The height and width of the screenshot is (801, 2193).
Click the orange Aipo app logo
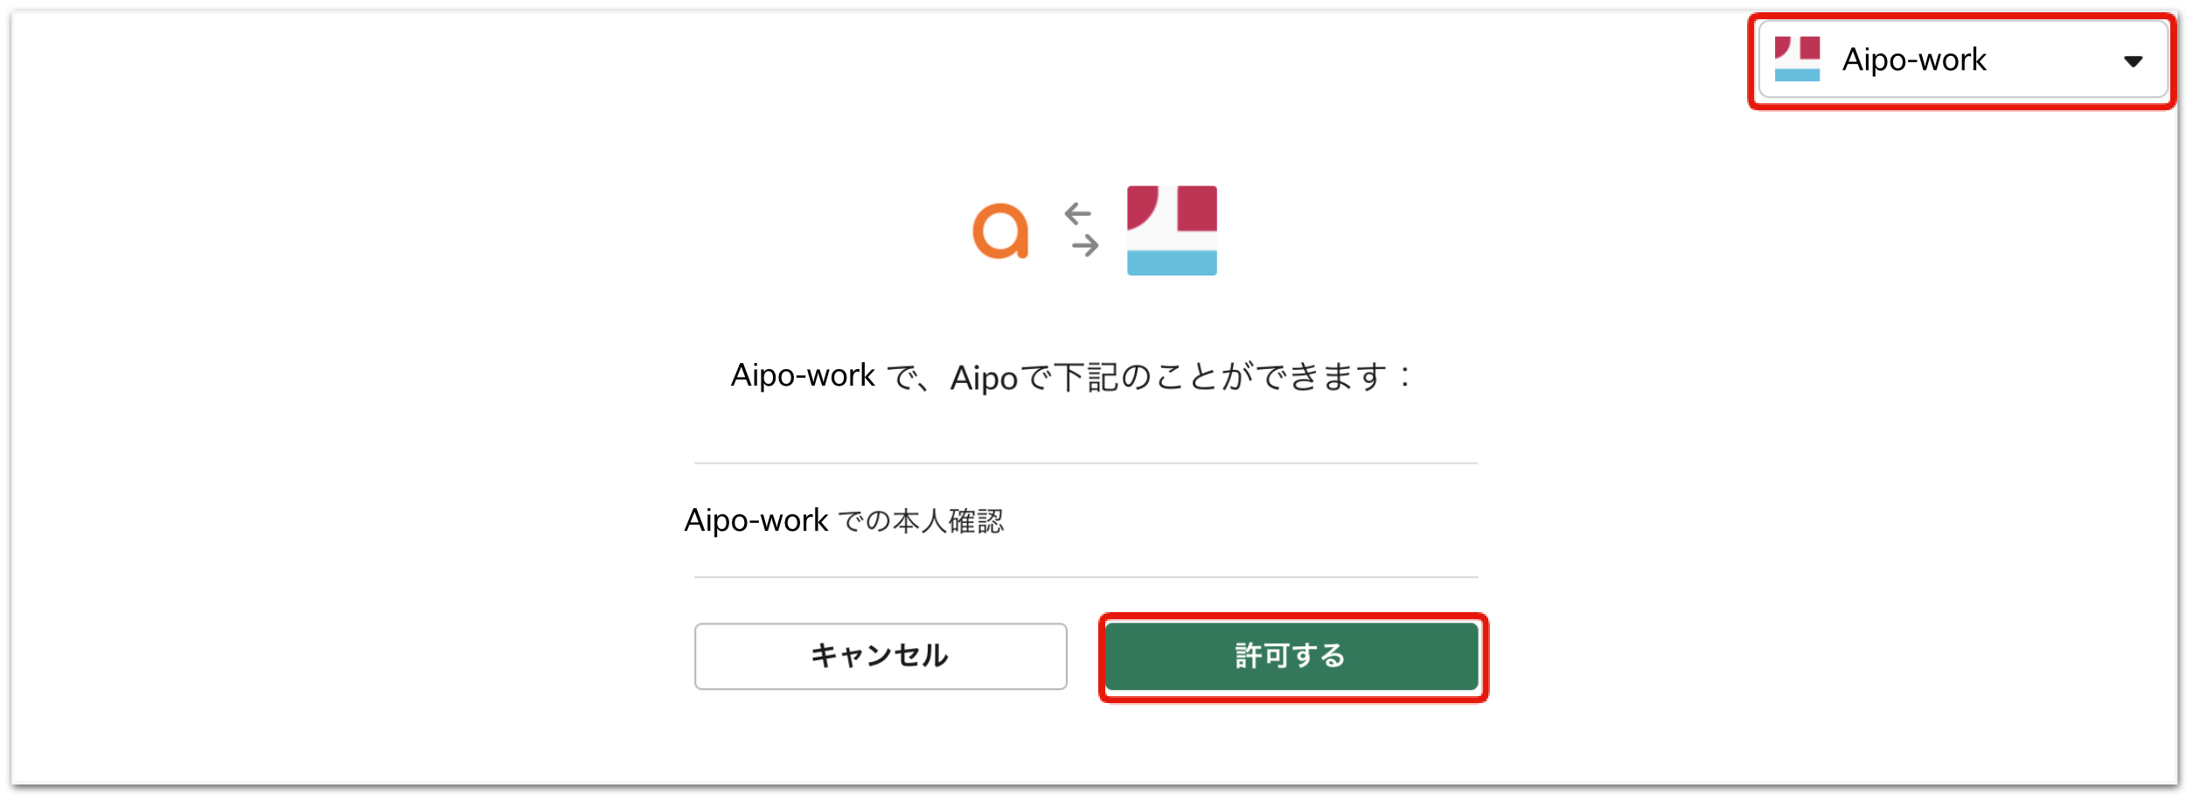pyautogui.click(x=1000, y=231)
